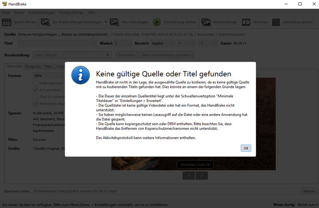Open the Vorschau preview icon
Viewport: 319px width, 208px height.
246,22
